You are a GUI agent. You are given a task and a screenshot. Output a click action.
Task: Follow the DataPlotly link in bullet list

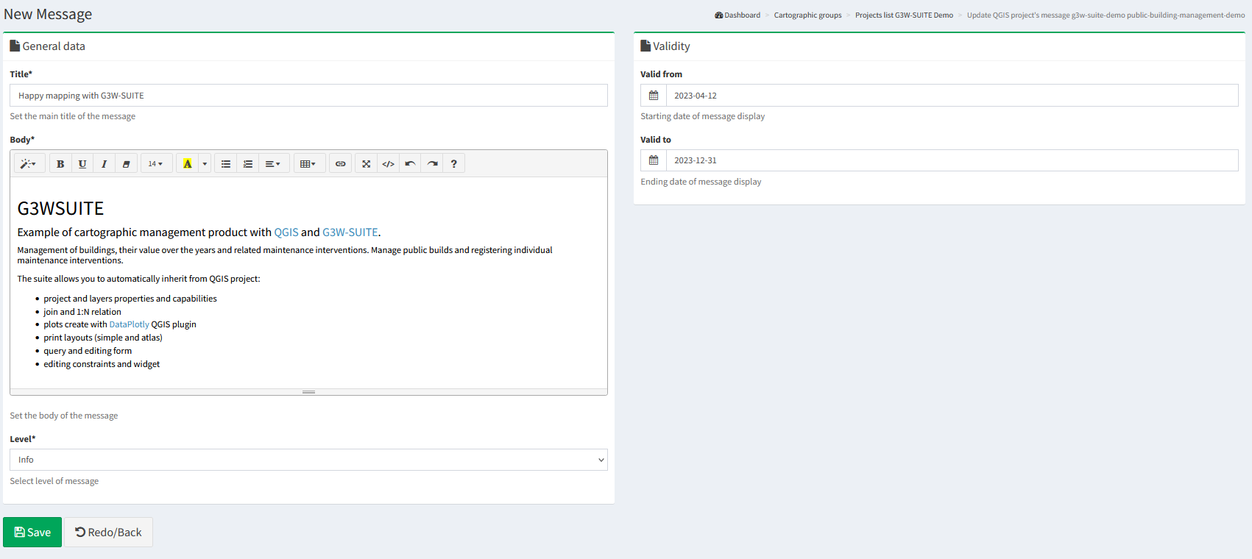(130, 324)
